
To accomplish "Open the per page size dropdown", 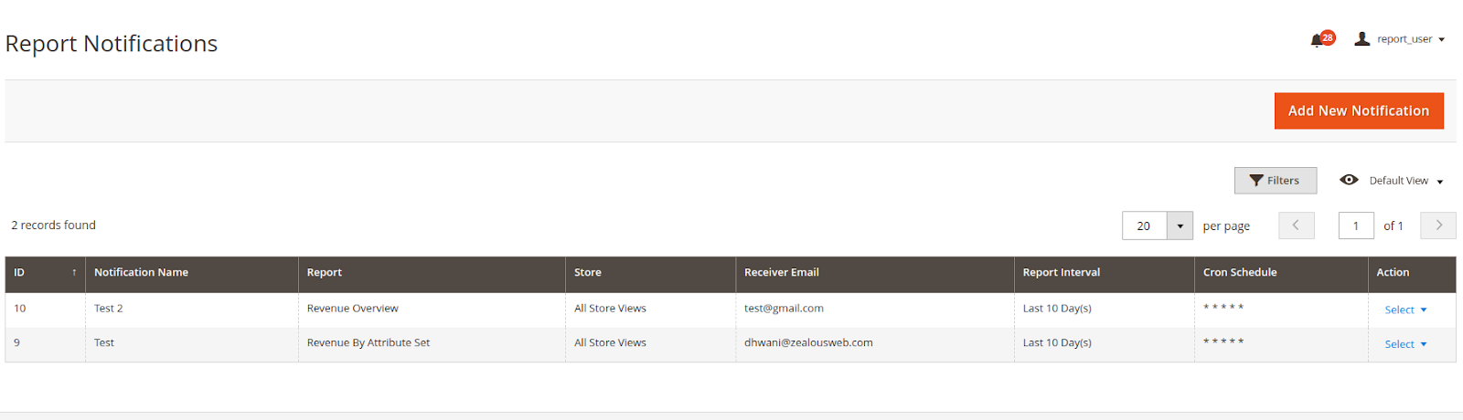I will [1180, 226].
